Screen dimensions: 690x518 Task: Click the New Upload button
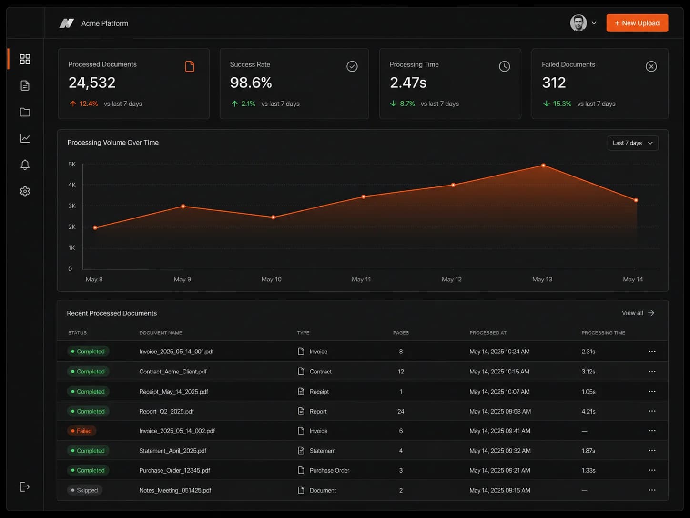637,23
